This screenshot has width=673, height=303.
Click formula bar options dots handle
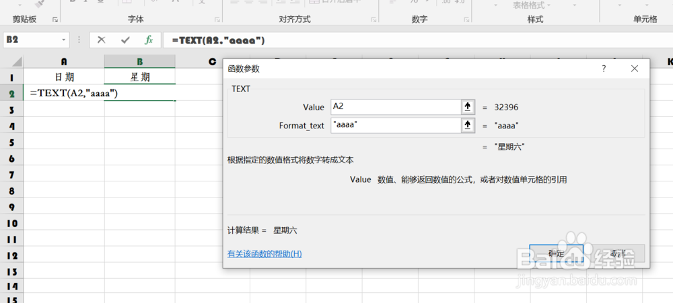(79, 40)
